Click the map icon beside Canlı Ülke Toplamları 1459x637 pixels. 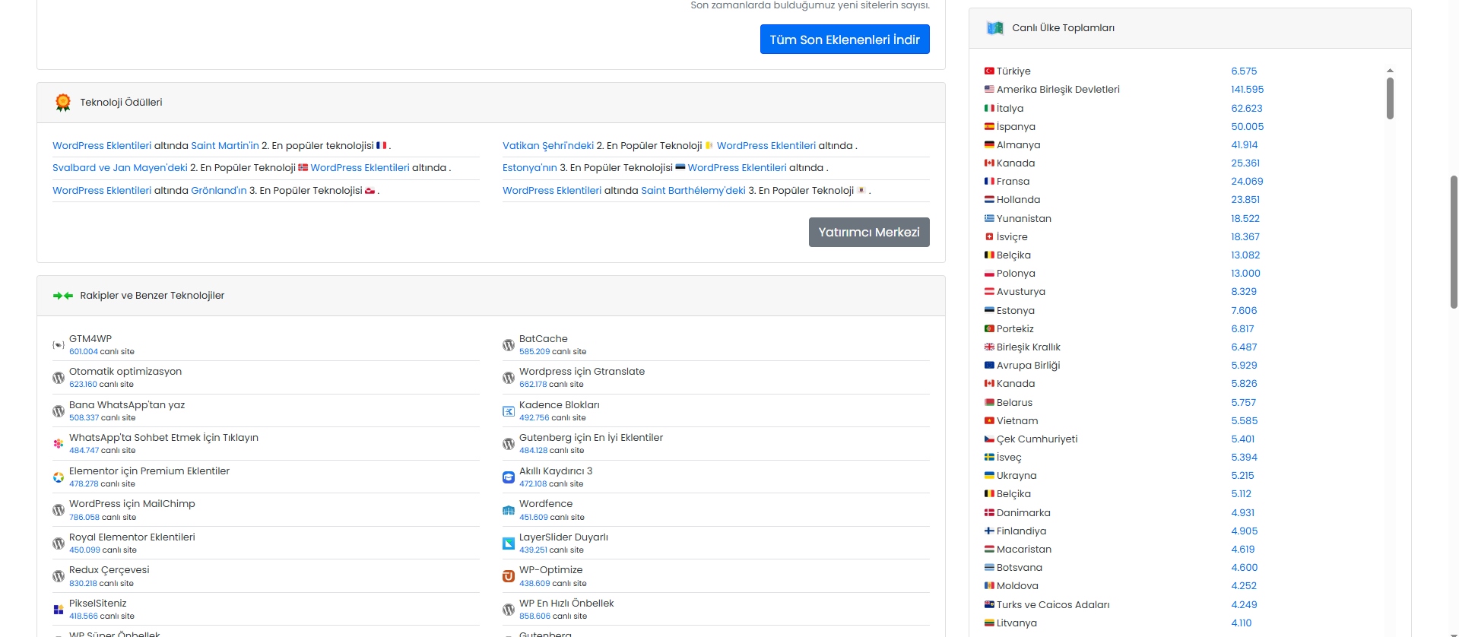(995, 28)
